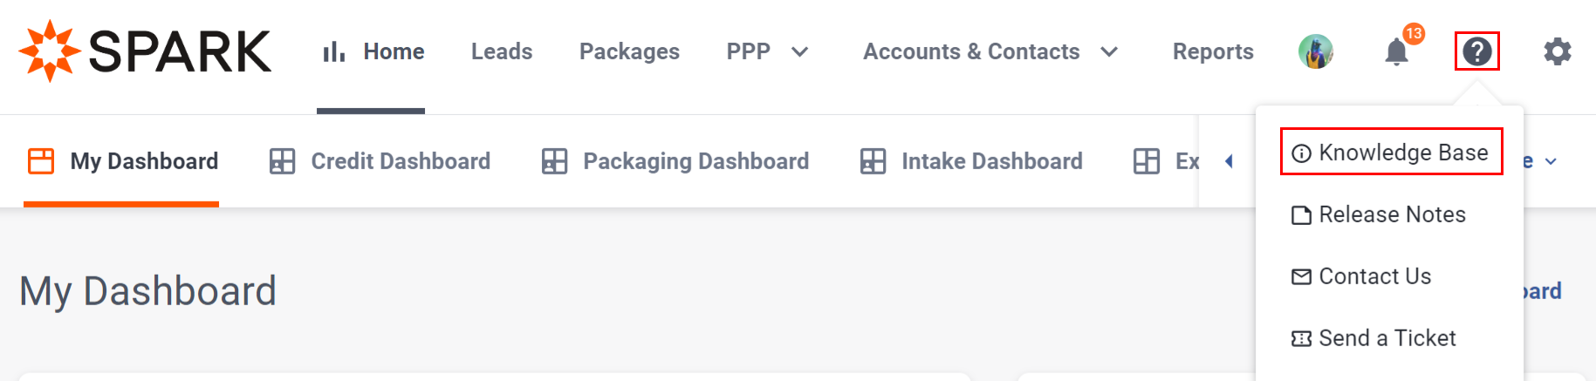Open the Reports menu item
Viewport: 1596px width, 381px height.
[x=1213, y=51]
